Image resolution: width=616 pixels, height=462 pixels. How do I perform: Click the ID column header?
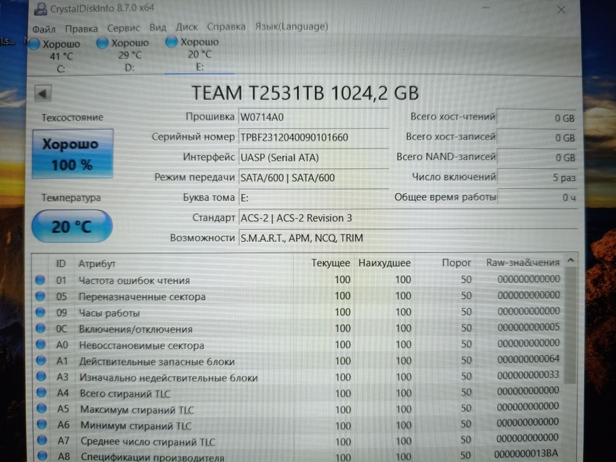click(61, 263)
